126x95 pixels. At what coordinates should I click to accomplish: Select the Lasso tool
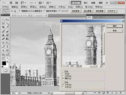tap(3, 24)
